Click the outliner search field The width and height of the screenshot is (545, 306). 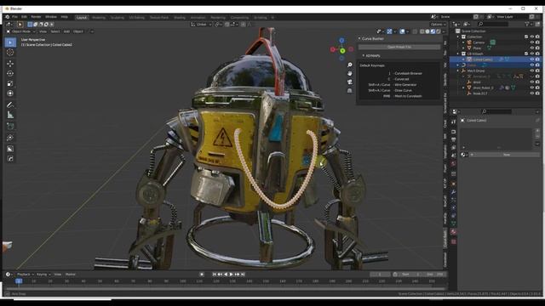[x=493, y=25]
